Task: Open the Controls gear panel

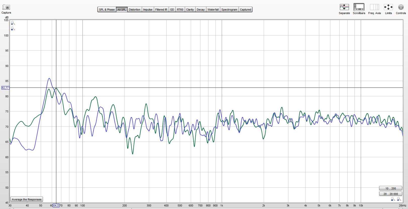Action: tap(401, 7)
